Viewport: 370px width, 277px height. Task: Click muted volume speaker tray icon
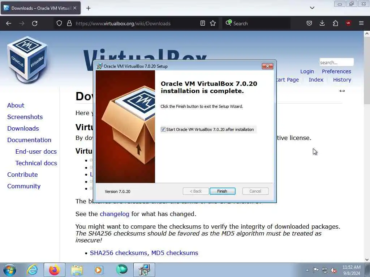(334, 270)
